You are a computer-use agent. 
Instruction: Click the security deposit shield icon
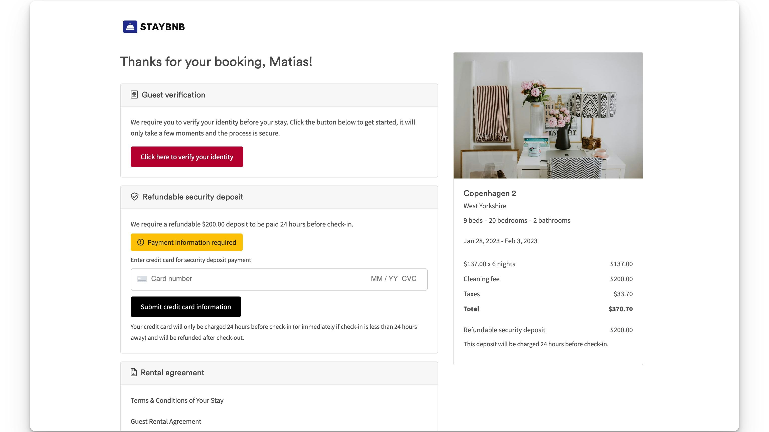tap(135, 197)
